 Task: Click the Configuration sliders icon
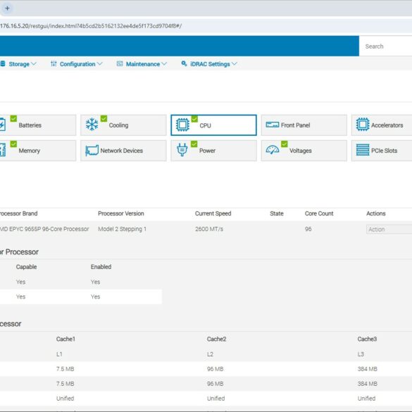(x=54, y=63)
